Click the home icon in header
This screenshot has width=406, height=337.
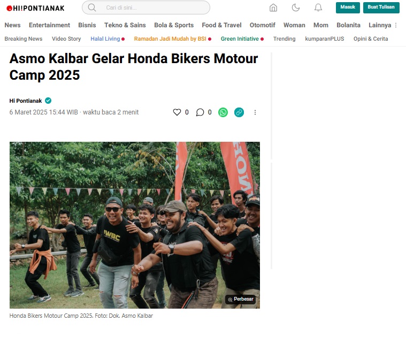tap(273, 8)
